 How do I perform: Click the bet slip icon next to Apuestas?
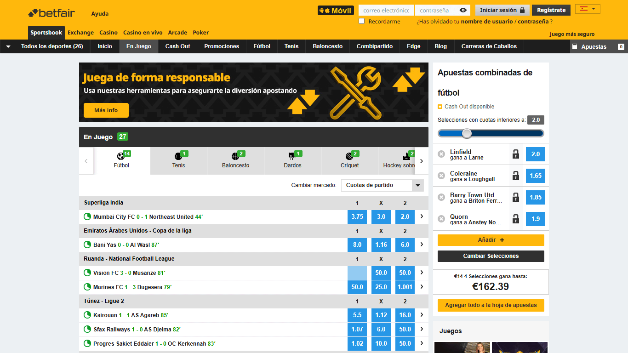coord(575,46)
